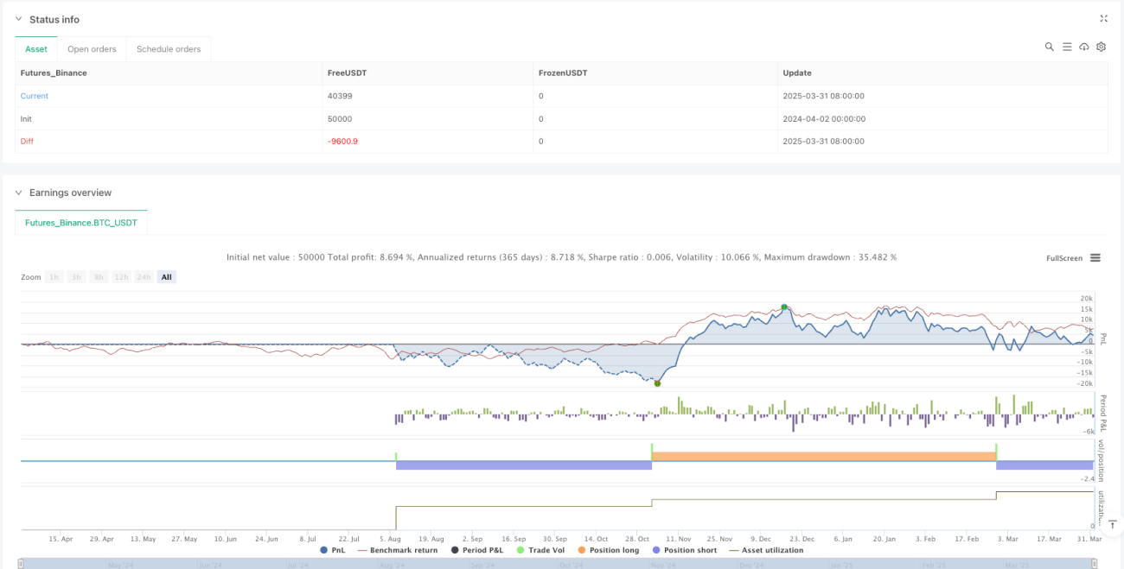This screenshot has width=1124, height=569.
Task: Click the Futures_Binance column header
Action: 54,73
